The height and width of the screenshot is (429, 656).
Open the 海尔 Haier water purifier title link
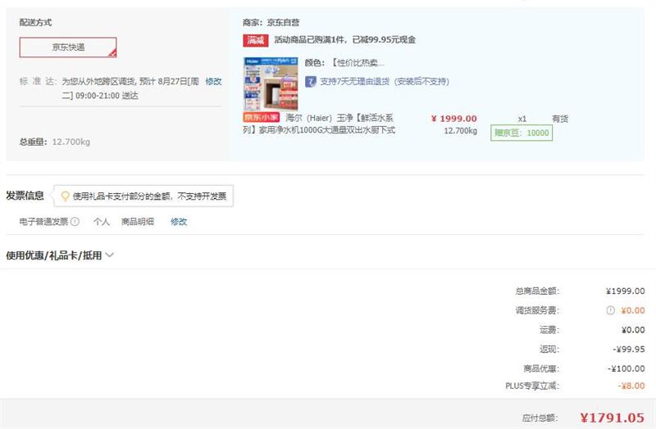pos(340,124)
